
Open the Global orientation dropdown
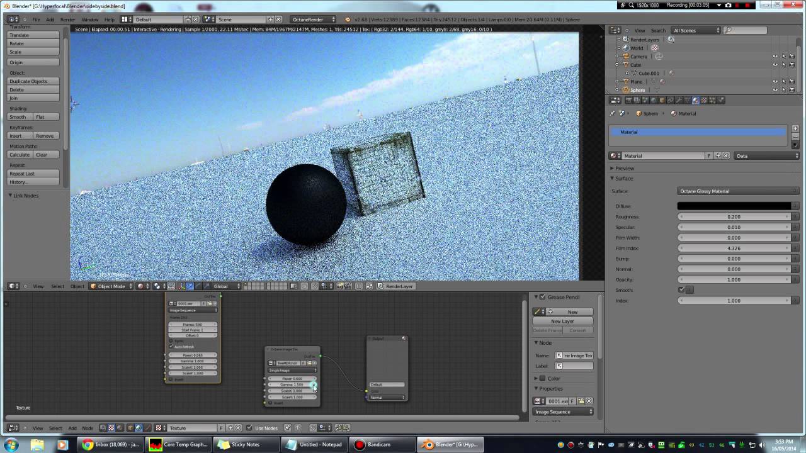[x=226, y=286]
